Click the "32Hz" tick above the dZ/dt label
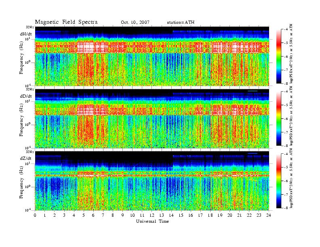Image resolution: width=320 pixels, height=247 pixels. click(30, 152)
